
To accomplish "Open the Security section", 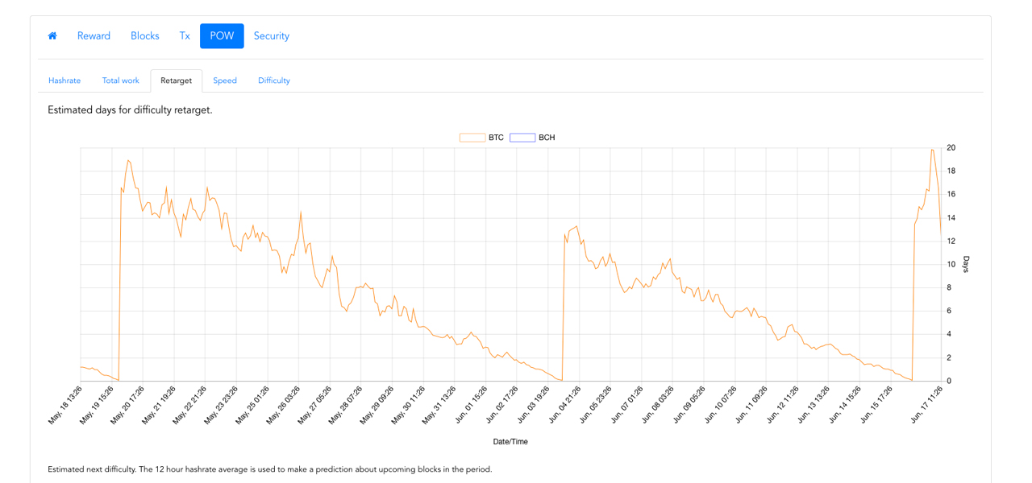I will pos(272,36).
